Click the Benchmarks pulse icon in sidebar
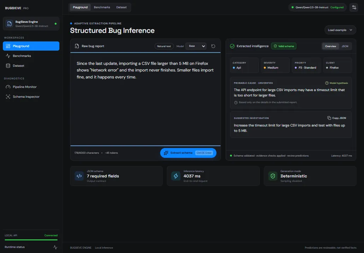The height and width of the screenshot is (253, 364). click(8, 56)
